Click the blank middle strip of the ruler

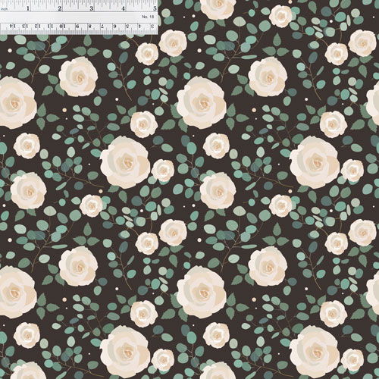[x=79, y=17]
